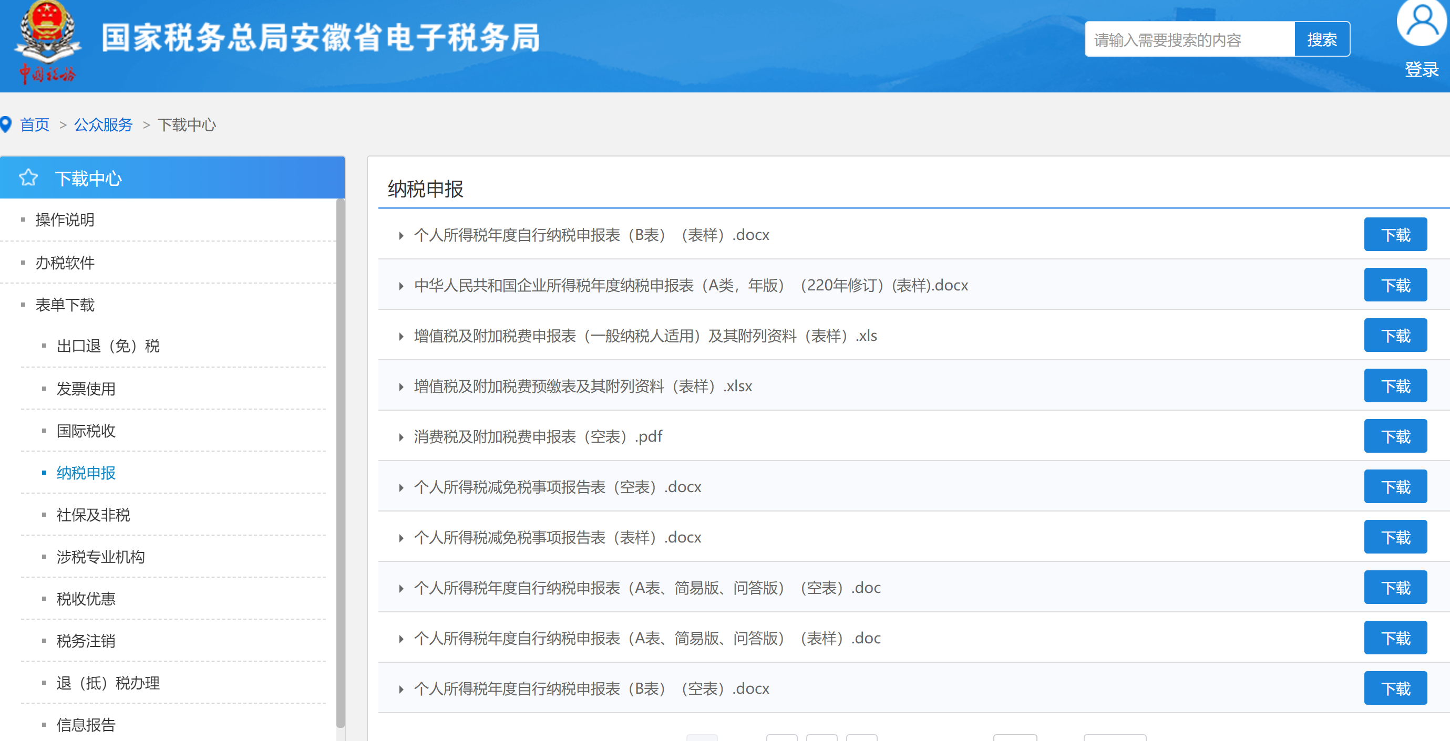Go to 首页 breadcrumb link
Image resolution: width=1450 pixels, height=741 pixels.
(x=34, y=124)
